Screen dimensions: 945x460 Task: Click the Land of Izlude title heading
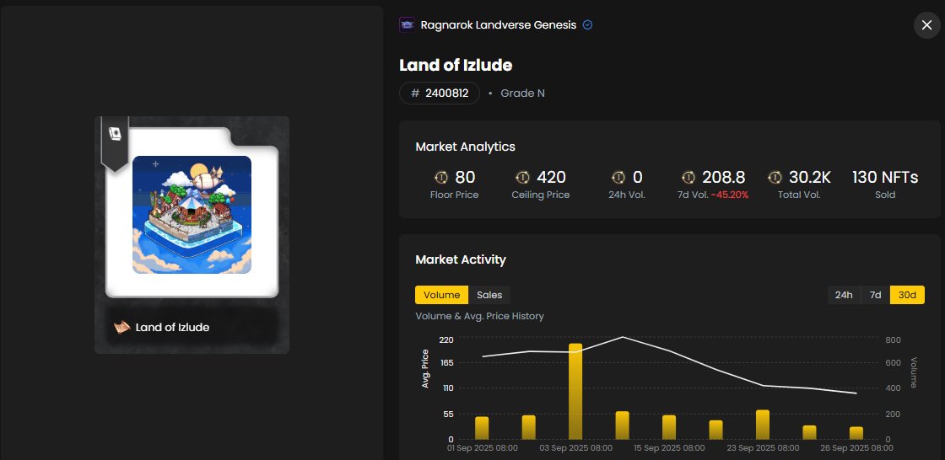456,65
